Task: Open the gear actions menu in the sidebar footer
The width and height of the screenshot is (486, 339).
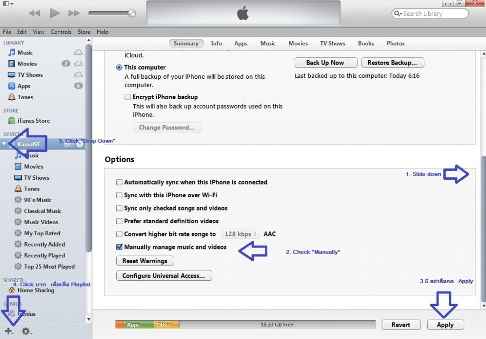Action: click(x=27, y=331)
